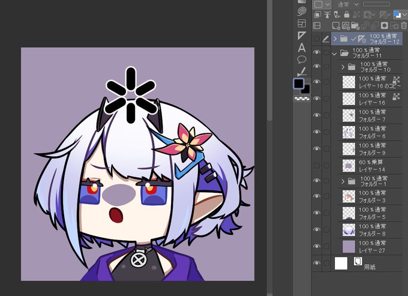Image resolution: width=408 pixels, height=296 pixels.
Task: Expand フォルダー 12 folder
Action: click(x=335, y=39)
